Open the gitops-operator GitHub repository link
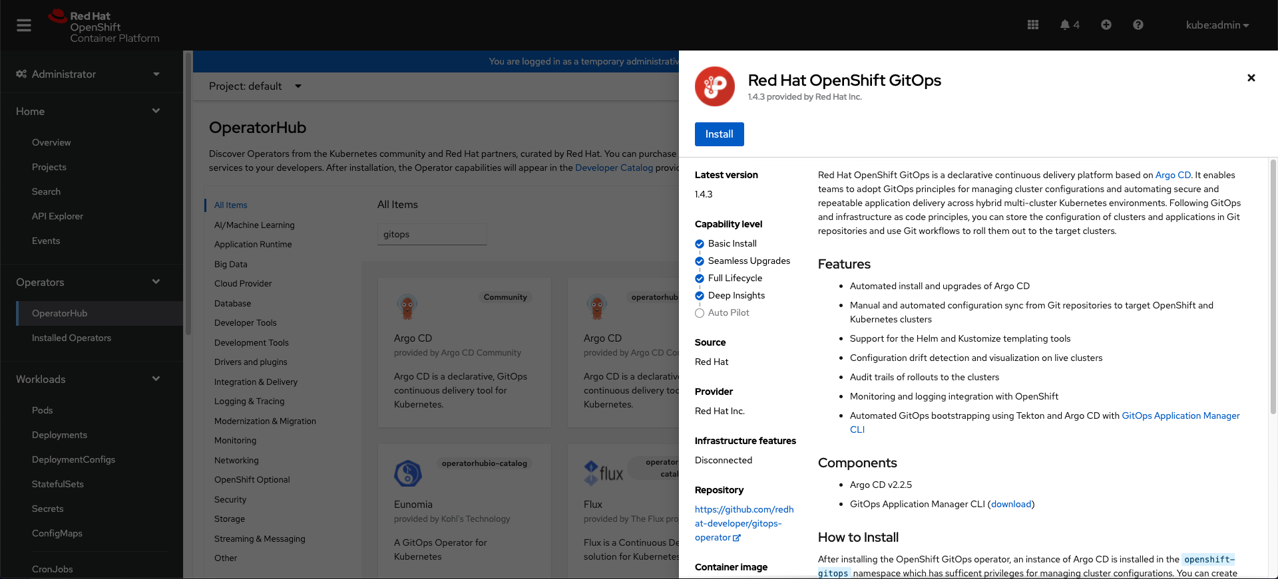1278x579 pixels. pos(744,523)
